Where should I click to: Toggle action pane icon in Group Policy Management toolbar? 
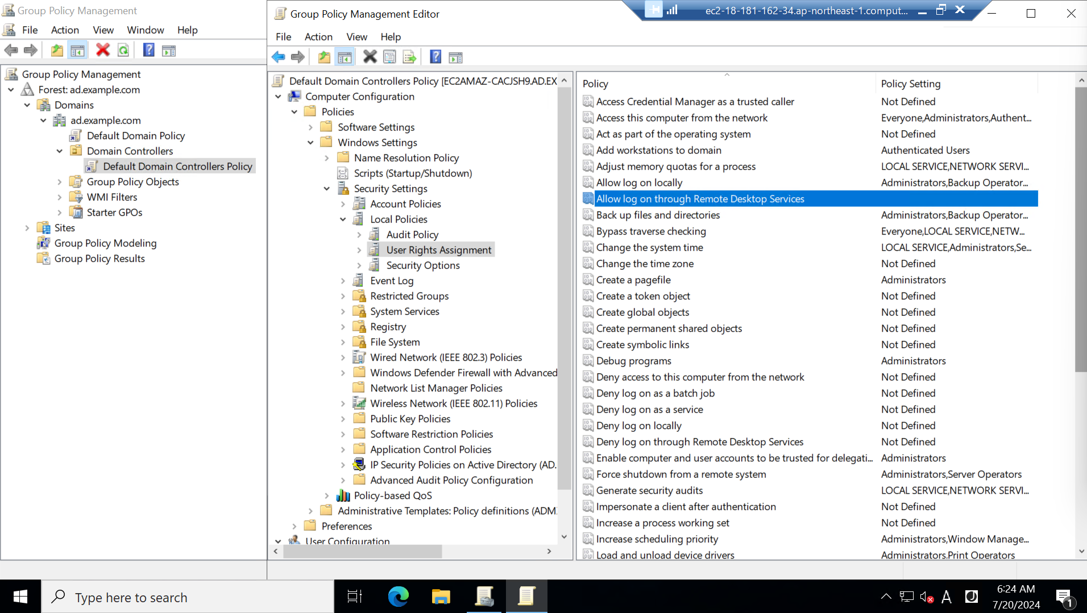click(169, 51)
